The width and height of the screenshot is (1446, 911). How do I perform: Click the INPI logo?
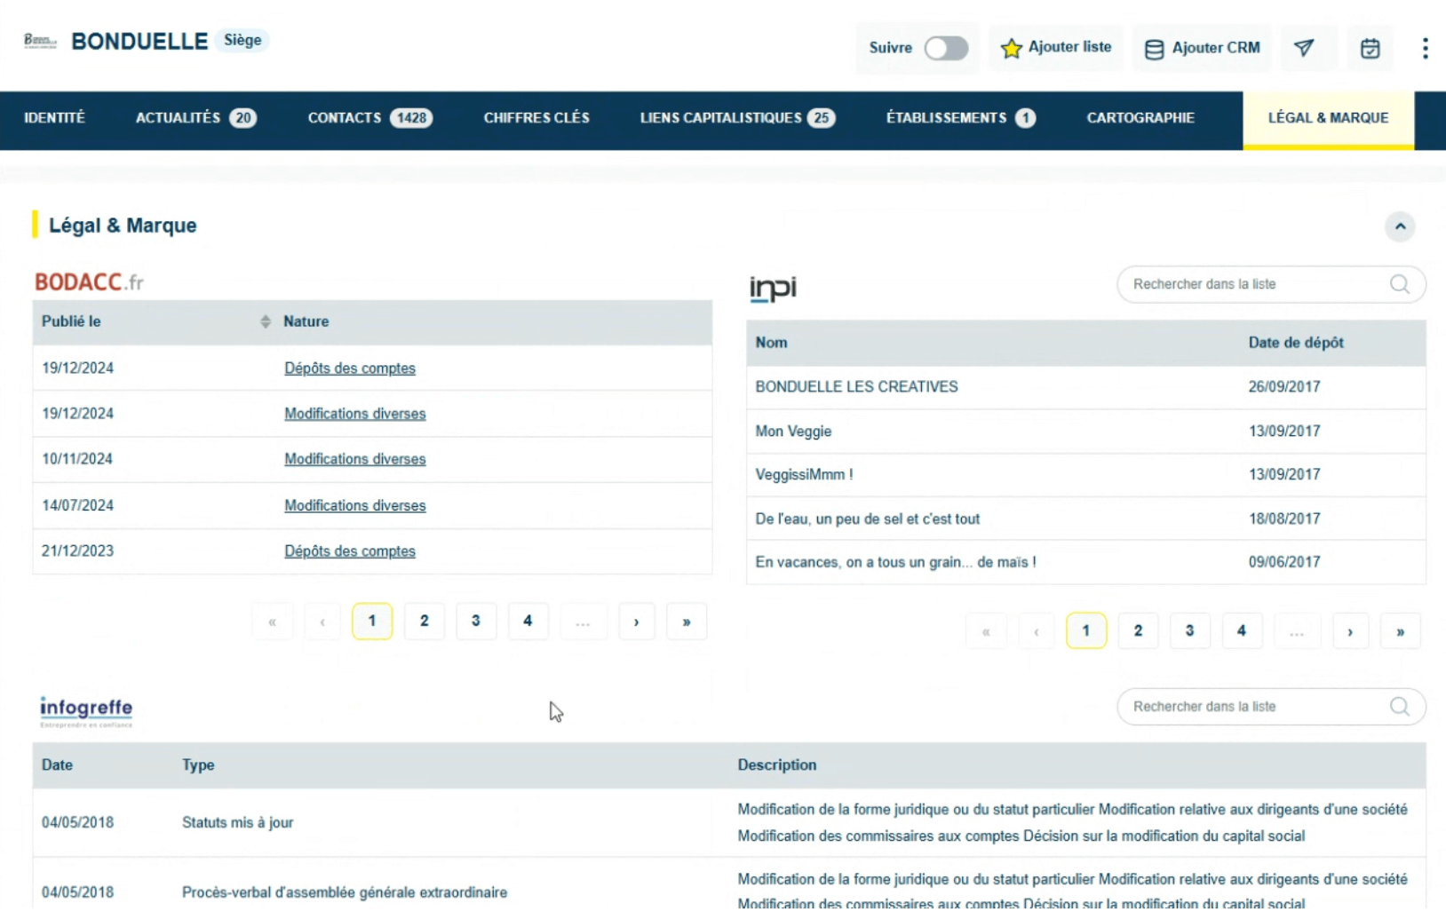point(773,288)
